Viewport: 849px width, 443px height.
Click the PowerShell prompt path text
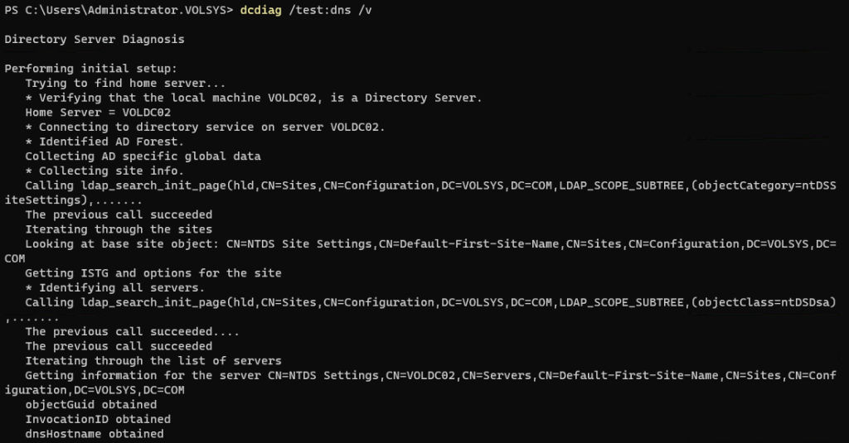tap(134, 9)
